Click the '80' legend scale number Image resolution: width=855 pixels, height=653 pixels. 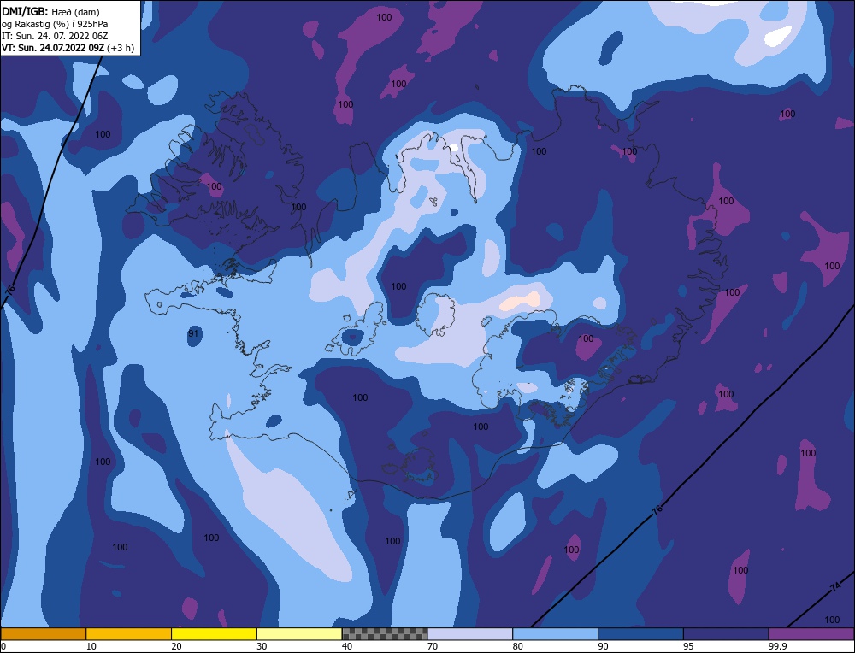click(518, 646)
